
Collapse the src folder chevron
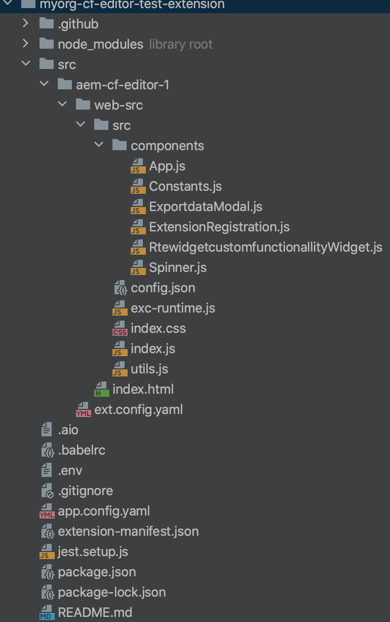tap(25, 64)
